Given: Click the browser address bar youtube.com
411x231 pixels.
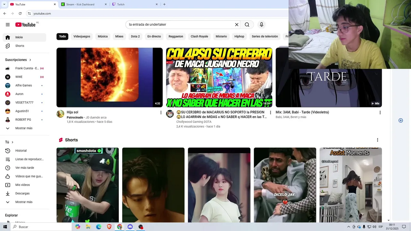Looking at the screenshot, I should (42, 13).
